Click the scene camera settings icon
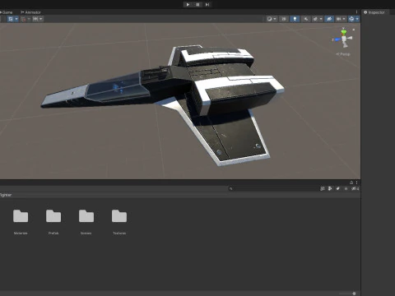Viewport: 395px width, 296px height. tap(339, 19)
